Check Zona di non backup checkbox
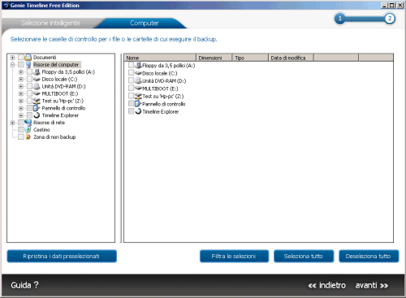 [21, 137]
